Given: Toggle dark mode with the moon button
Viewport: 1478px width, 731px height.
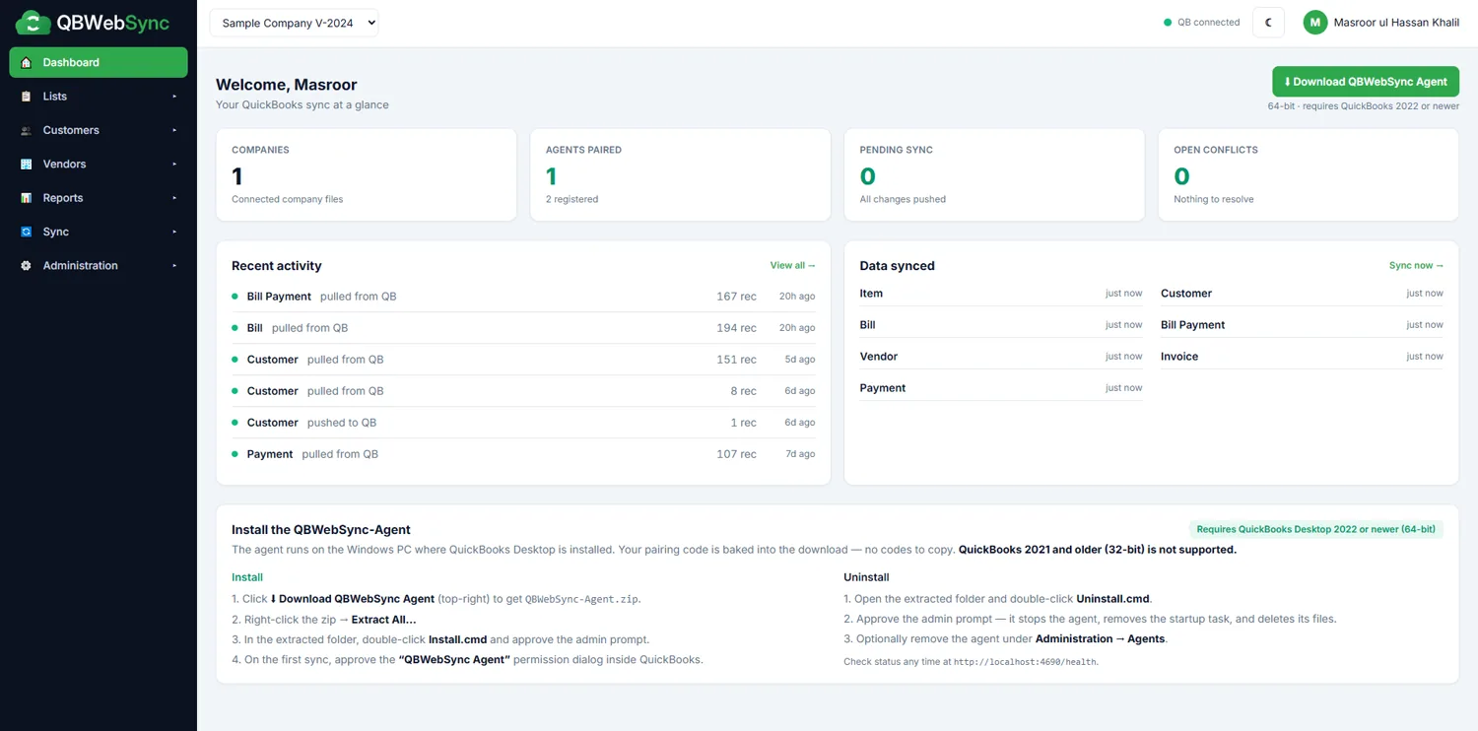Looking at the screenshot, I should pos(1268,23).
